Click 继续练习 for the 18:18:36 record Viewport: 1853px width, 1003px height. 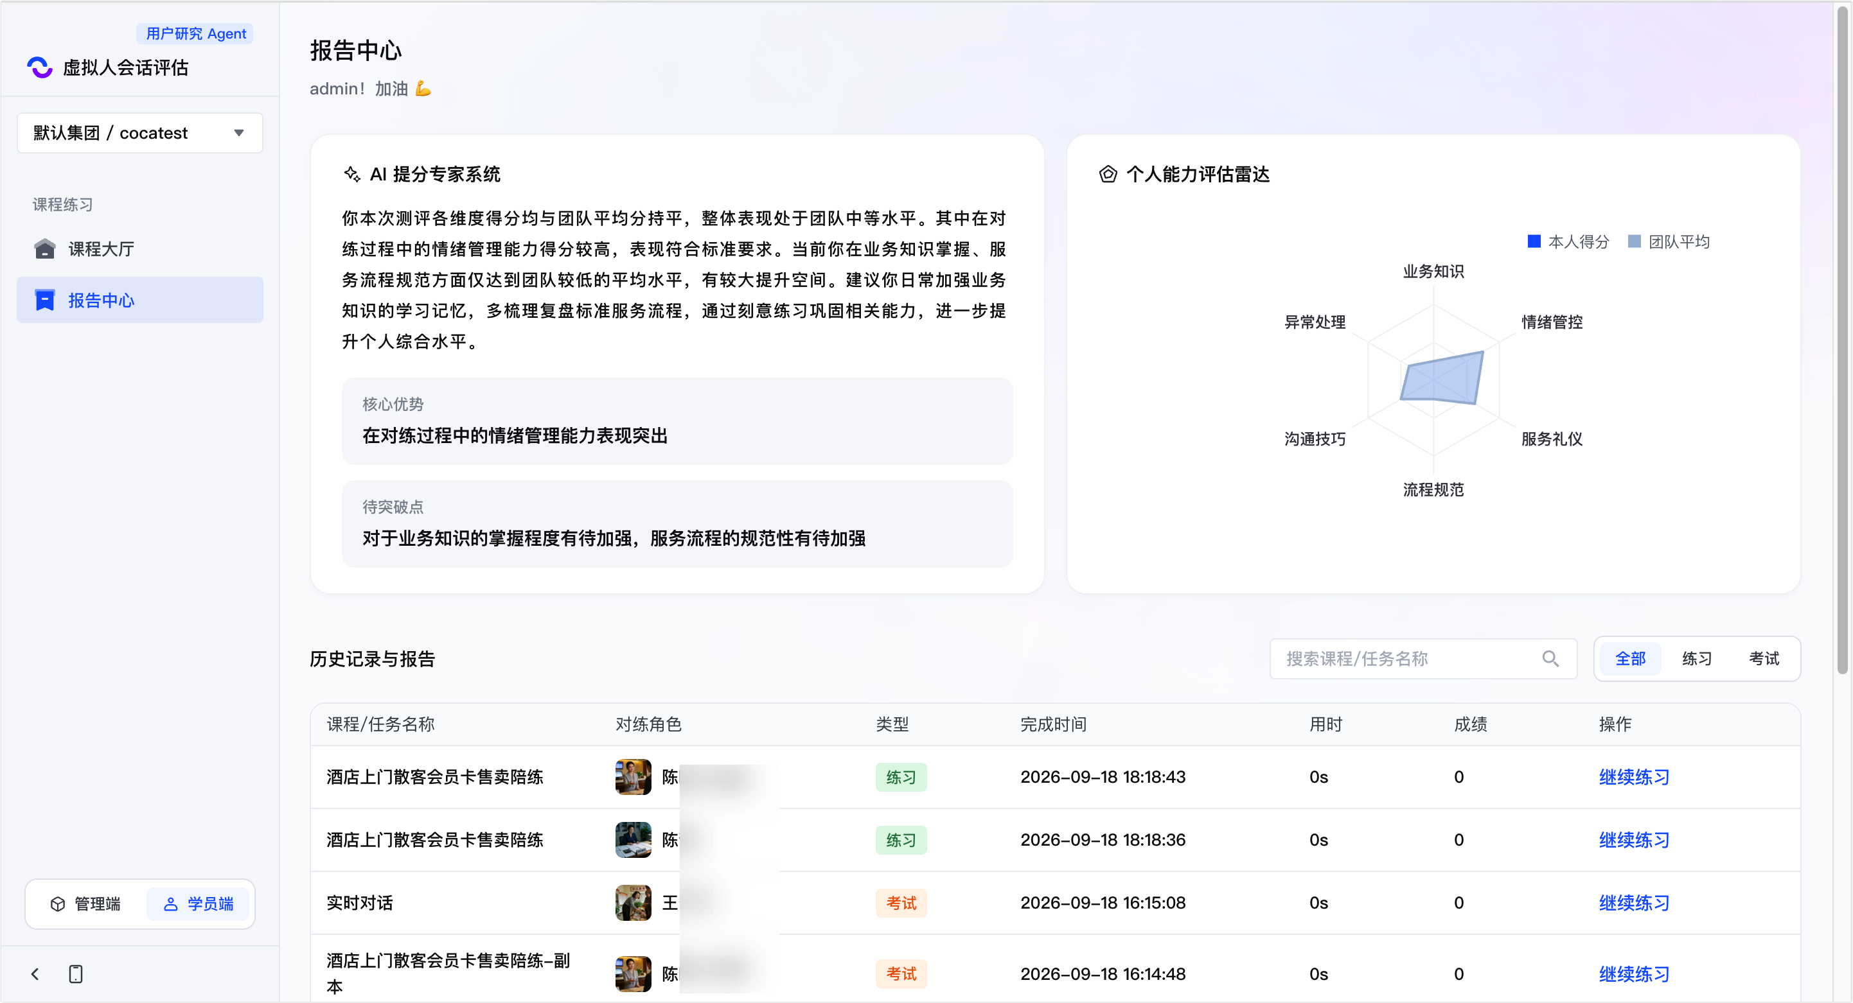1634,841
